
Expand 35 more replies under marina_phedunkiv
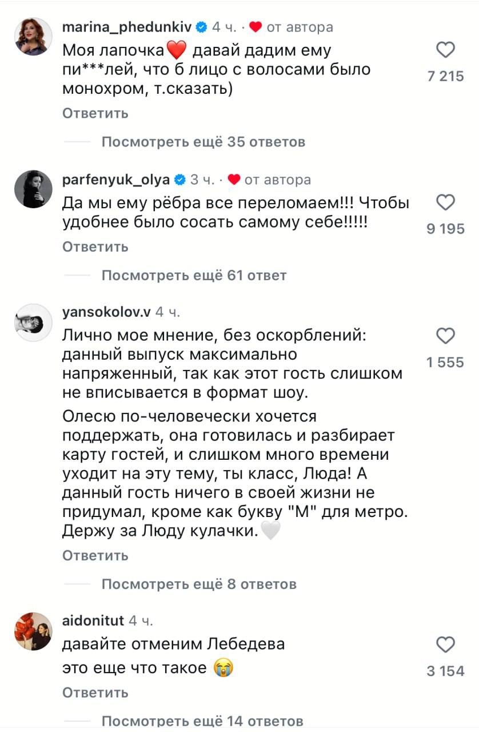click(x=203, y=142)
